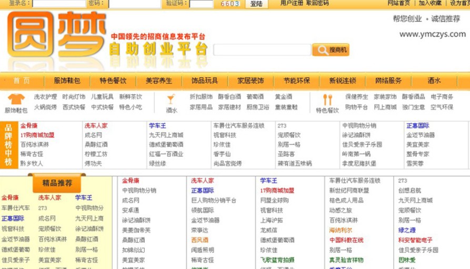Open the 取回密码 password recovery link
470x269 pixels.
tap(317, 3)
